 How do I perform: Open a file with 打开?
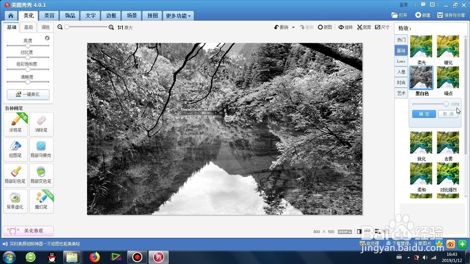click(x=399, y=15)
